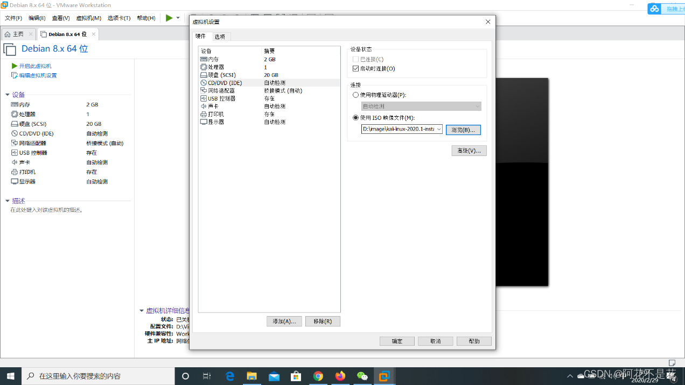Open 编辑(E) menu

[37, 18]
